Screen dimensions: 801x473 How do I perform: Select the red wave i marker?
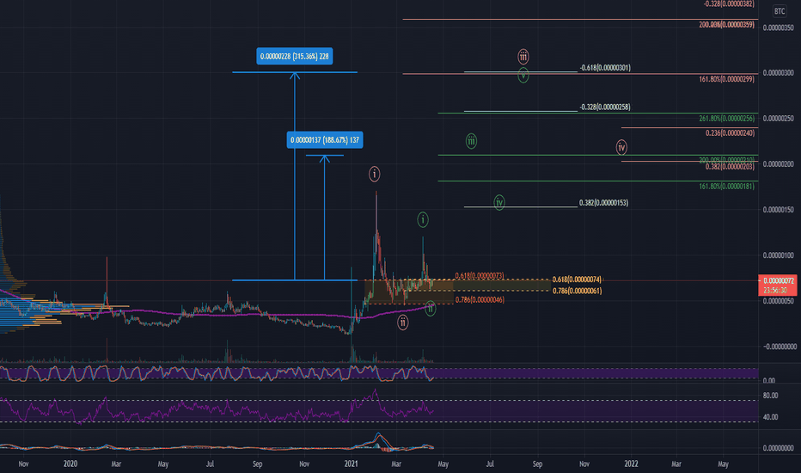[375, 175]
